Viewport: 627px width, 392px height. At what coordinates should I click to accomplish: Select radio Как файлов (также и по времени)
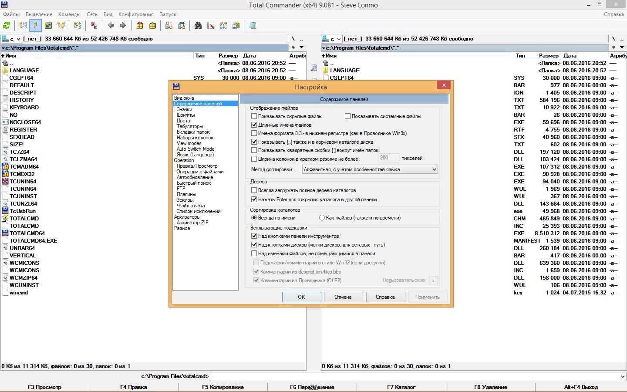click(x=322, y=218)
